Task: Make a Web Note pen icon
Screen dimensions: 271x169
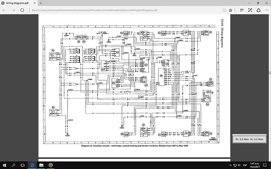Action: click(x=250, y=10)
